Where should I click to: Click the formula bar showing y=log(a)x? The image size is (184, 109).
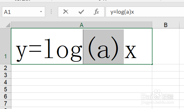click(145, 12)
